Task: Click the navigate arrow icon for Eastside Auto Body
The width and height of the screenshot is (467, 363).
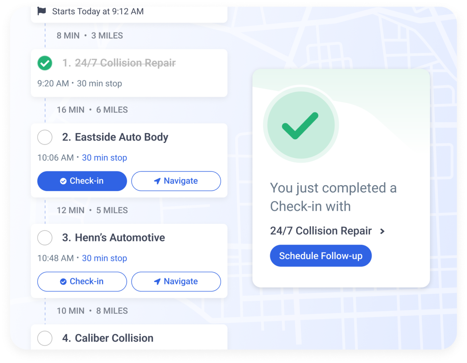Action: click(157, 180)
